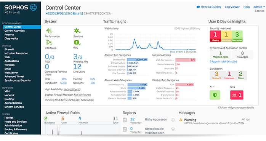Open the Sandstorm Malicious count
The image size is (266, 141).
point(229,75)
